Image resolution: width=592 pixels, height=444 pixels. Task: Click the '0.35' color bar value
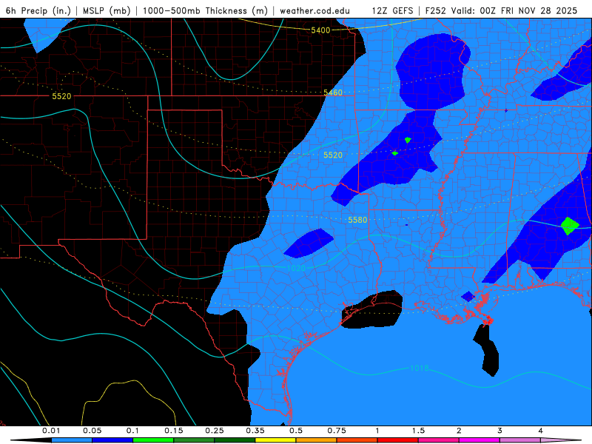[255, 431]
